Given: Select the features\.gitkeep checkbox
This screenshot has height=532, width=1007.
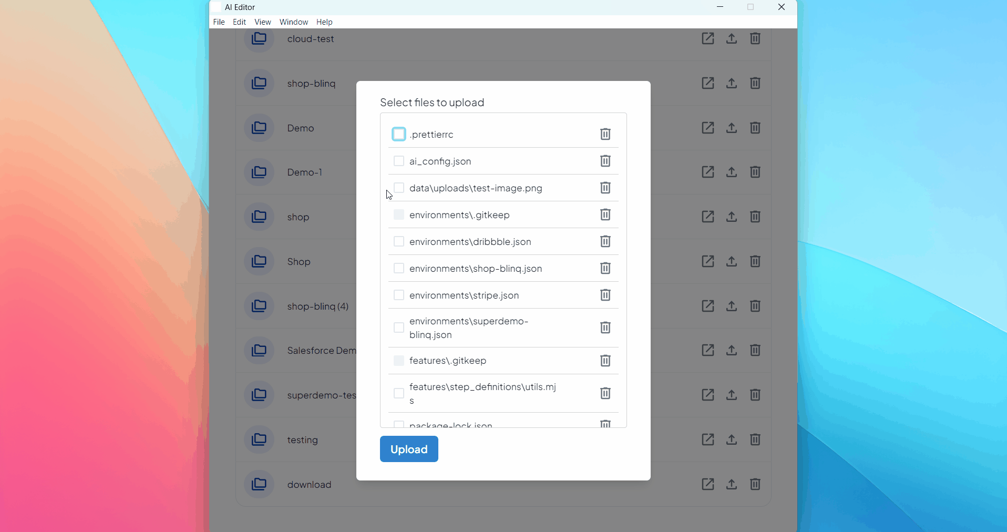Looking at the screenshot, I should click(398, 361).
